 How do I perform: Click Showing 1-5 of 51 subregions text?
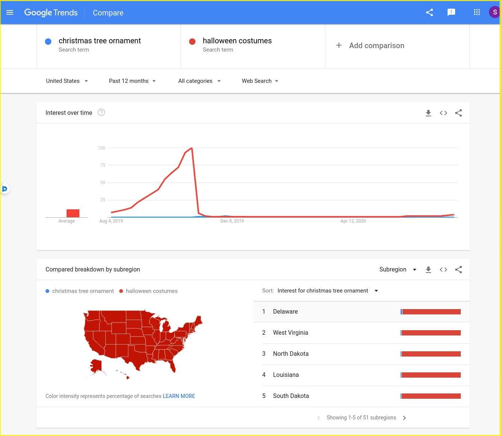361,418
